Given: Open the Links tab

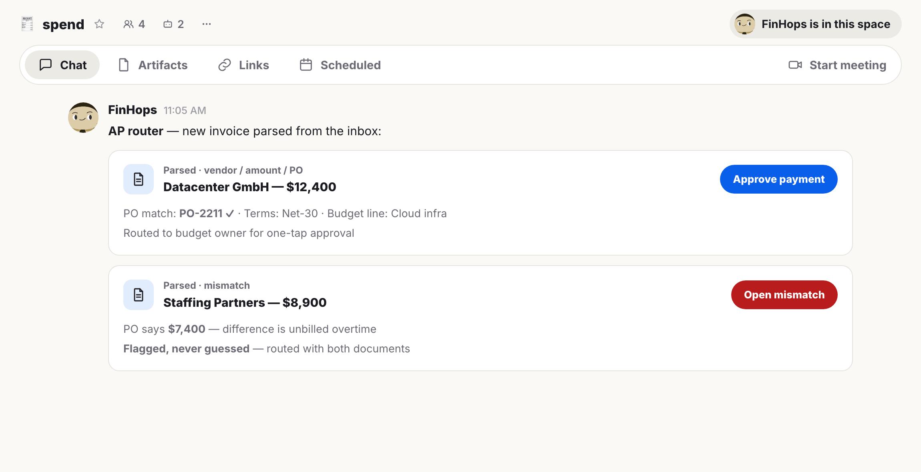Looking at the screenshot, I should [243, 65].
